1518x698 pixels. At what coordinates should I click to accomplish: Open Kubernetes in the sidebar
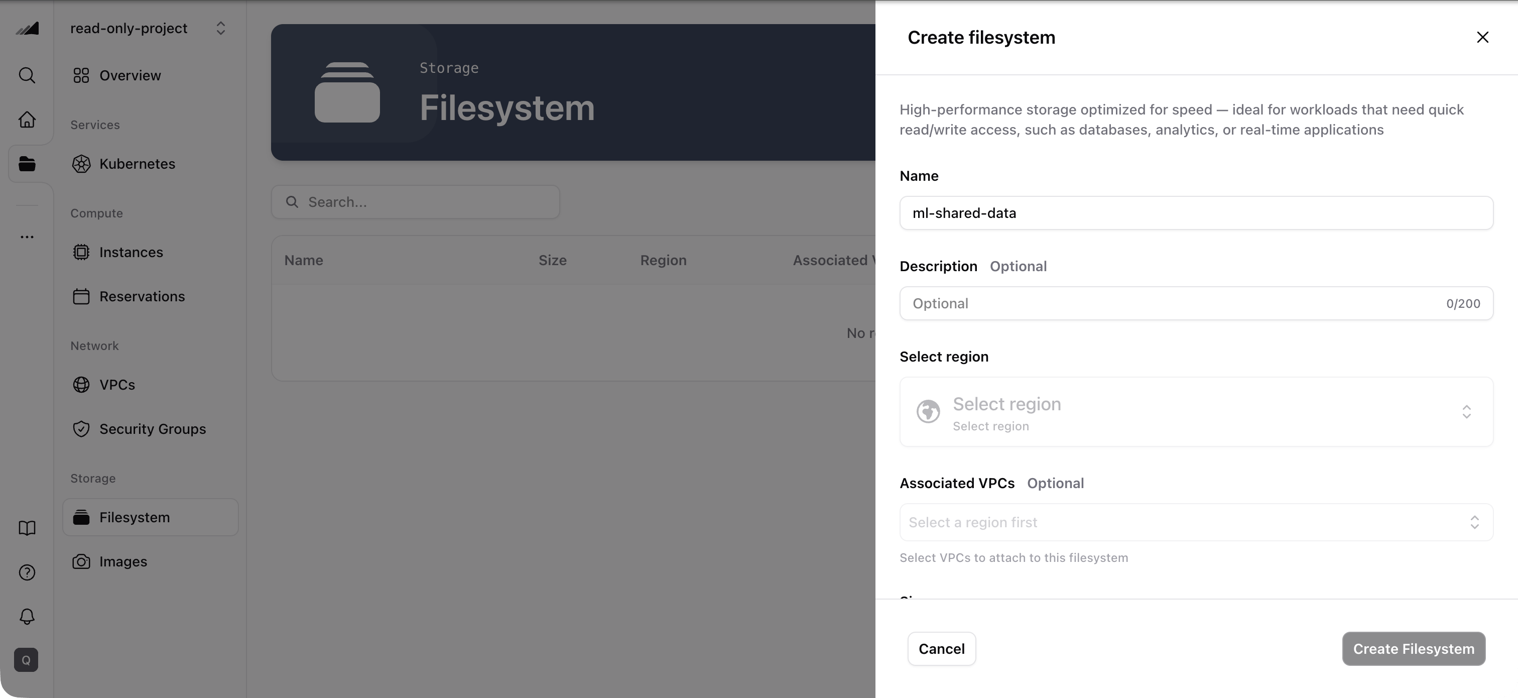150,164
